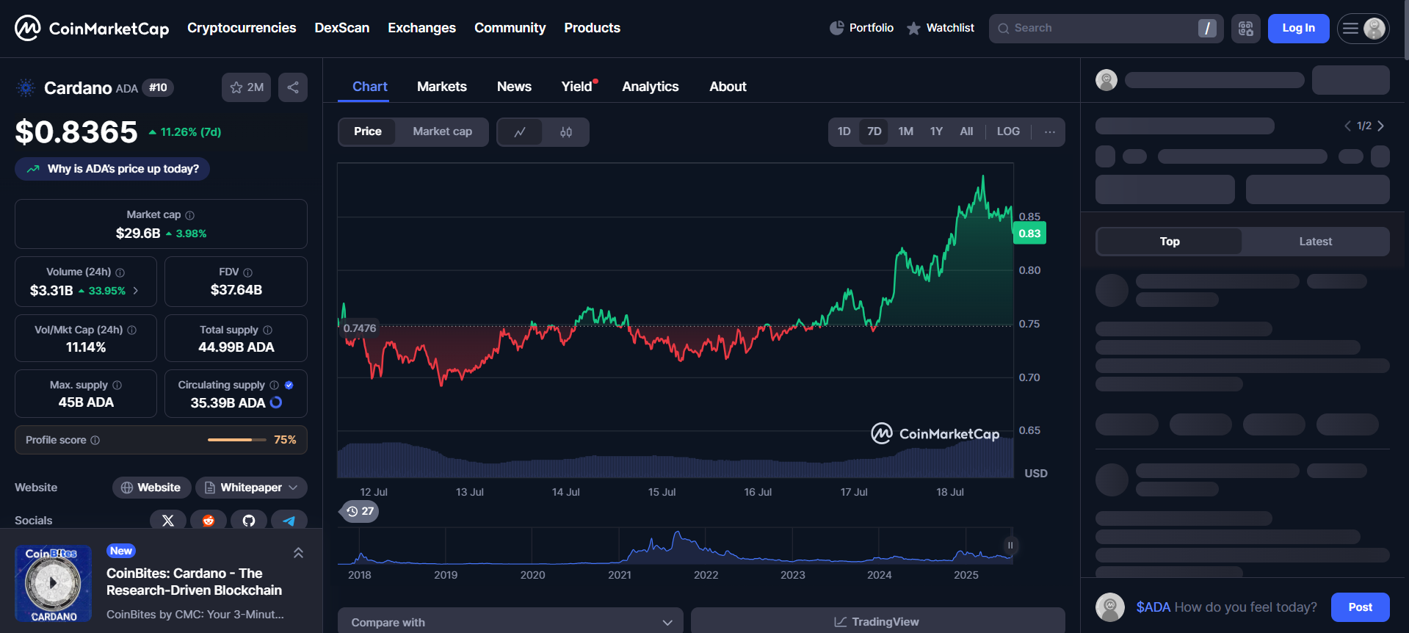Switch to candlestick chart icon
This screenshot has width=1409, height=633.
(x=566, y=132)
